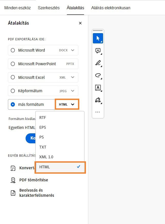Activate the text edit tool

(98, 87)
